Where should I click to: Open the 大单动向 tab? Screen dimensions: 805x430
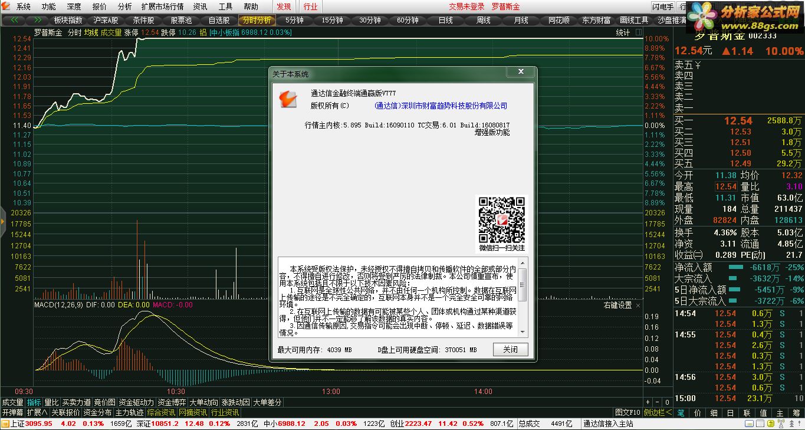pos(204,402)
